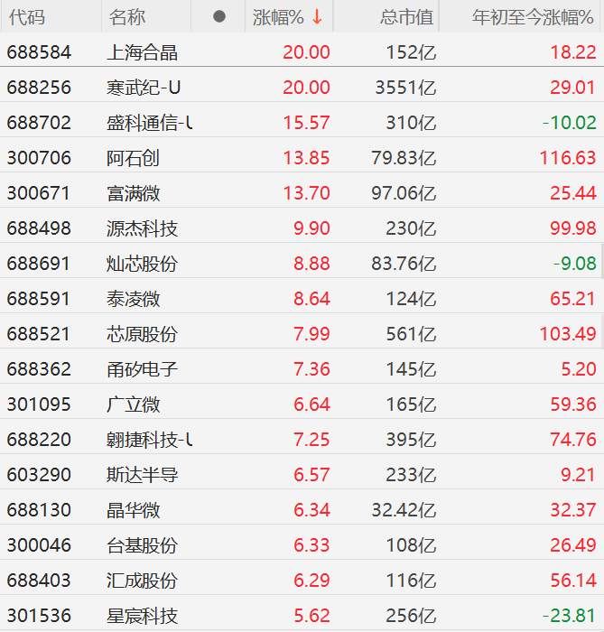Select the 广立微 stock name
604x632 pixels.
coord(134,404)
